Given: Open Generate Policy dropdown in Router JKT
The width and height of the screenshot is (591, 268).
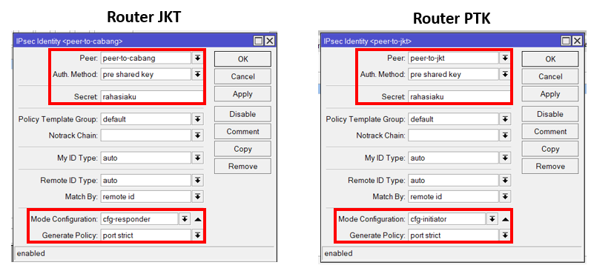Looking at the screenshot, I should pyautogui.click(x=197, y=235).
